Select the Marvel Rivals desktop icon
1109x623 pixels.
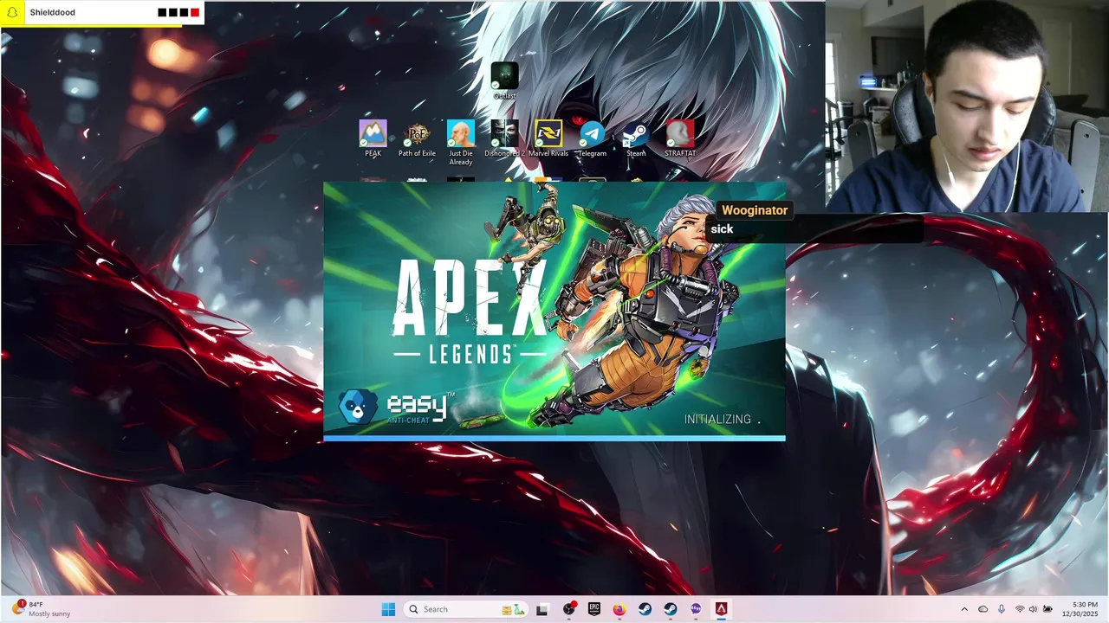pyautogui.click(x=548, y=138)
